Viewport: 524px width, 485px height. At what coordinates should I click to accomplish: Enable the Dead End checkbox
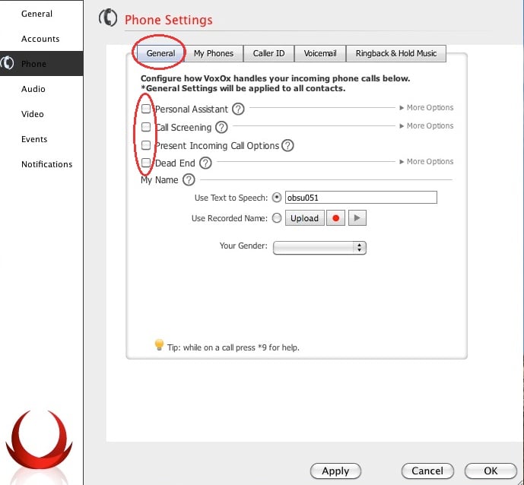pyautogui.click(x=146, y=163)
